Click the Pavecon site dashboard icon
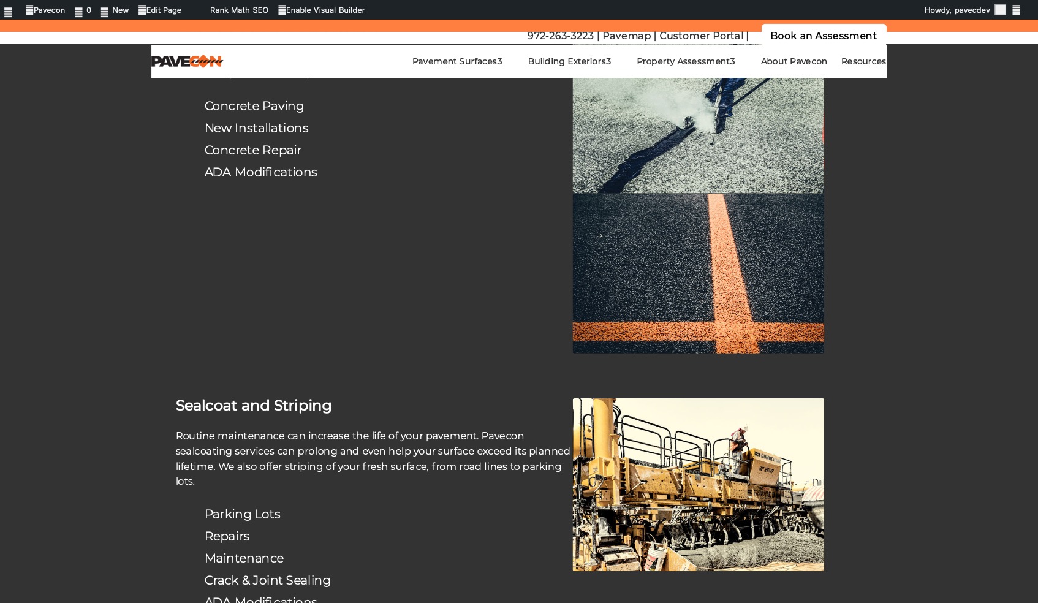The width and height of the screenshot is (1038, 603). pos(29,10)
